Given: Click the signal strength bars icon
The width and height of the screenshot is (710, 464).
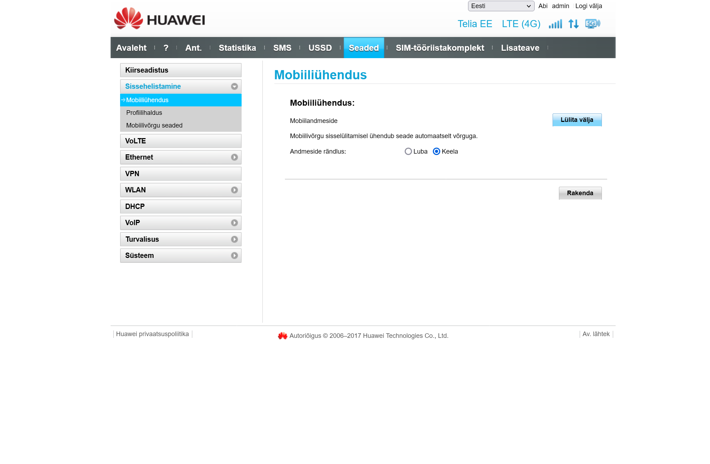Looking at the screenshot, I should click(x=555, y=24).
